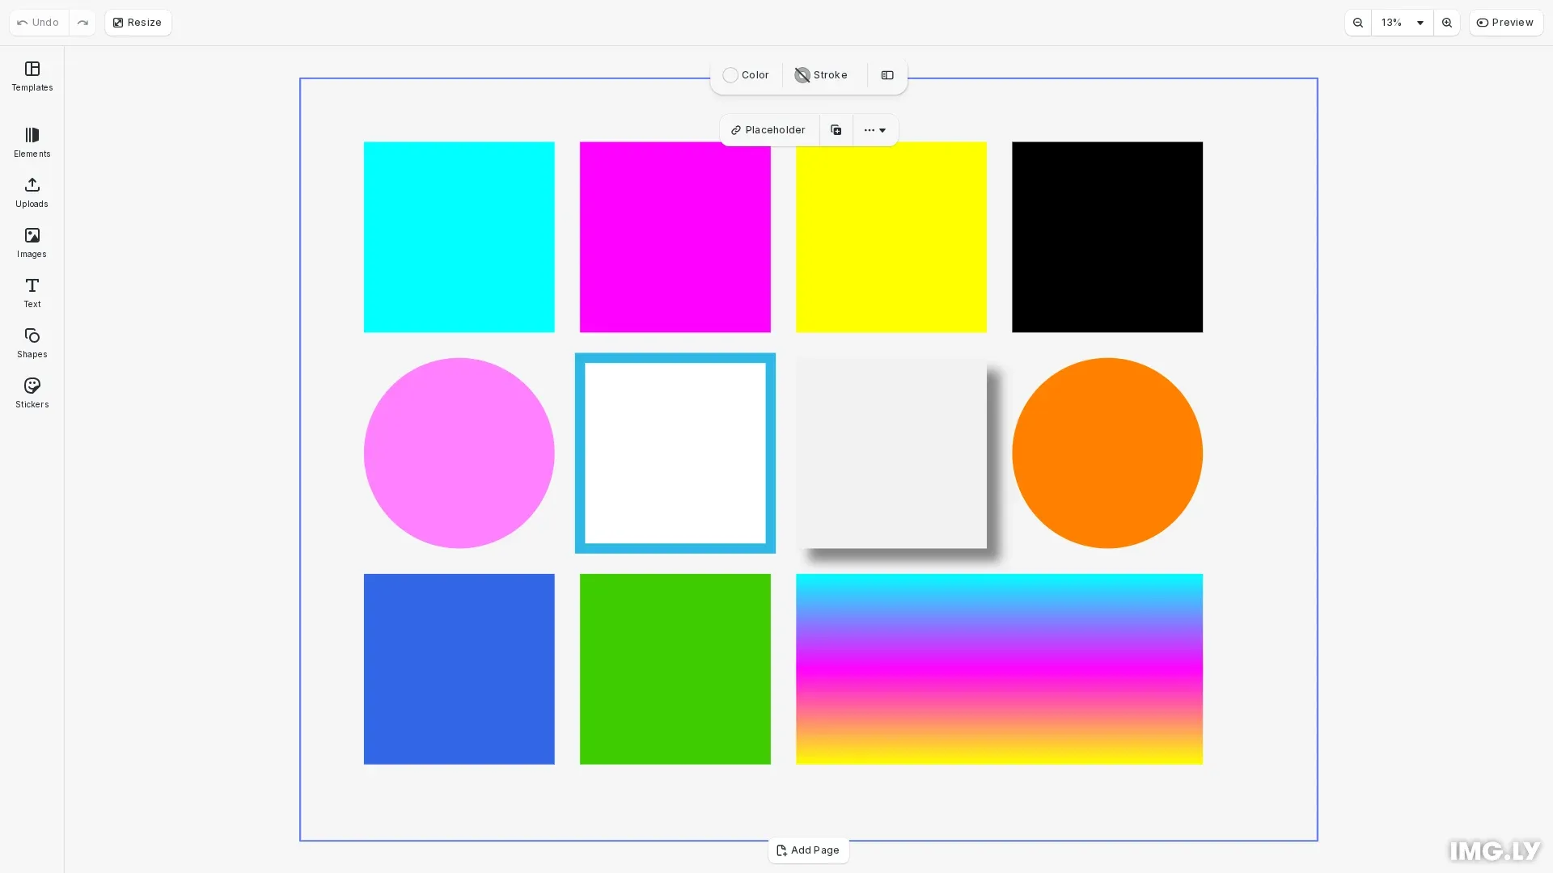
Task: Zoom in using the magnifier plus icon
Action: click(1447, 22)
